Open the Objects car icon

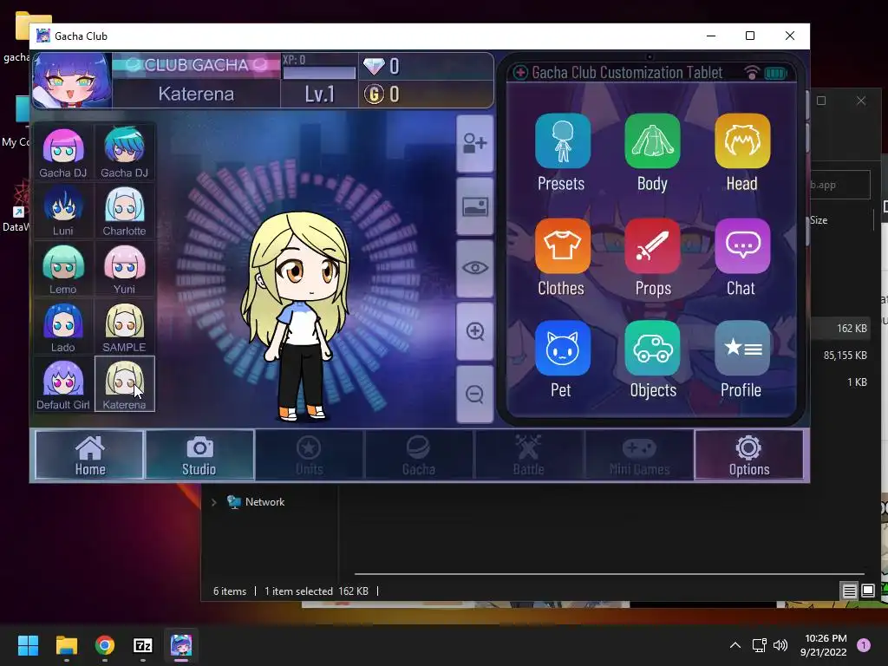pyautogui.click(x=652, y=349)
